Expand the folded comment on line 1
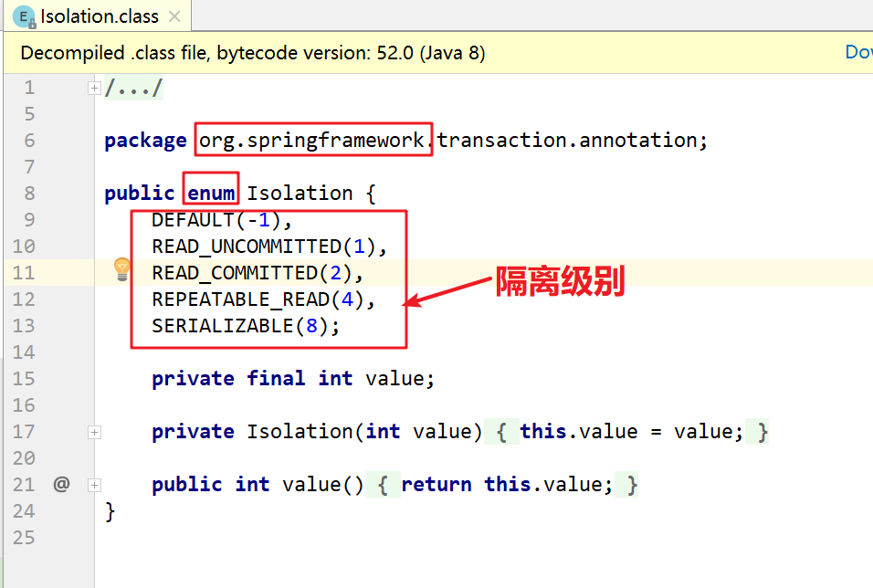Viewport: 873px width, 588px height. point(94,88)
